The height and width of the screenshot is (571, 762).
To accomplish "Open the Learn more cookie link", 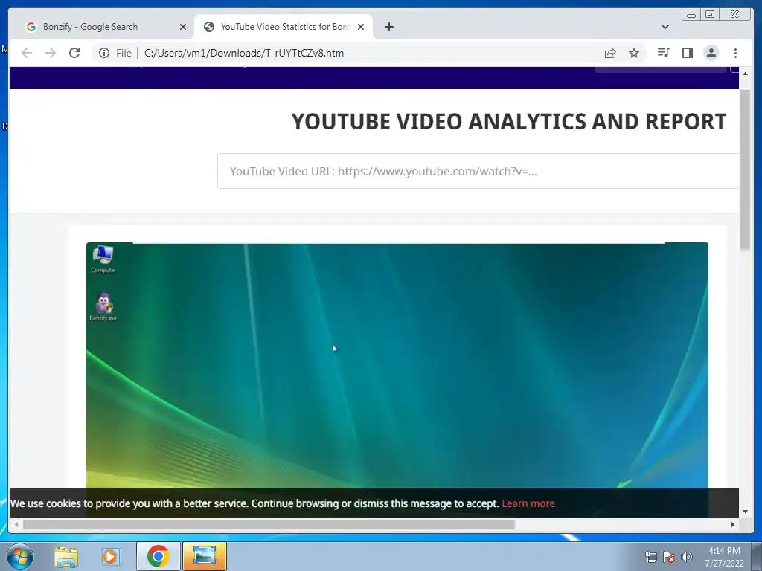I will pos(528,503).
